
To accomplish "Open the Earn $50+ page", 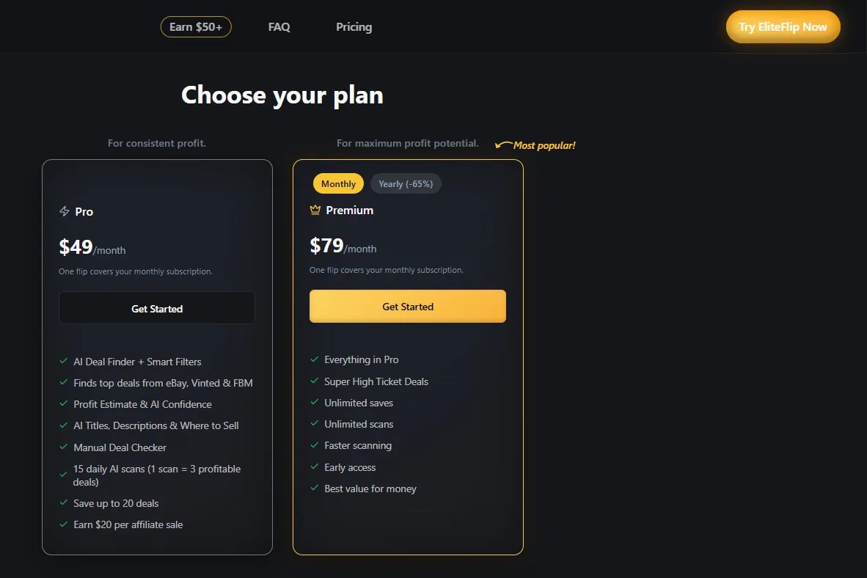I will click(x=196, y=26).
